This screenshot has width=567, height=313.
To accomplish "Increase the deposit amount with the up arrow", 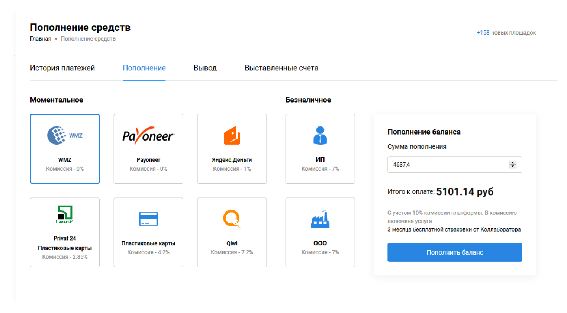I will tap(513, 162).
